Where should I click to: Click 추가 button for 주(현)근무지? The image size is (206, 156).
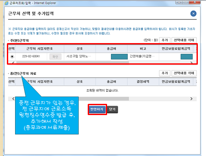(x=165, y=40)
